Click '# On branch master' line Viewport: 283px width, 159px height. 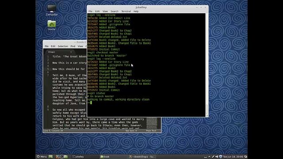(x=101, y=96)
